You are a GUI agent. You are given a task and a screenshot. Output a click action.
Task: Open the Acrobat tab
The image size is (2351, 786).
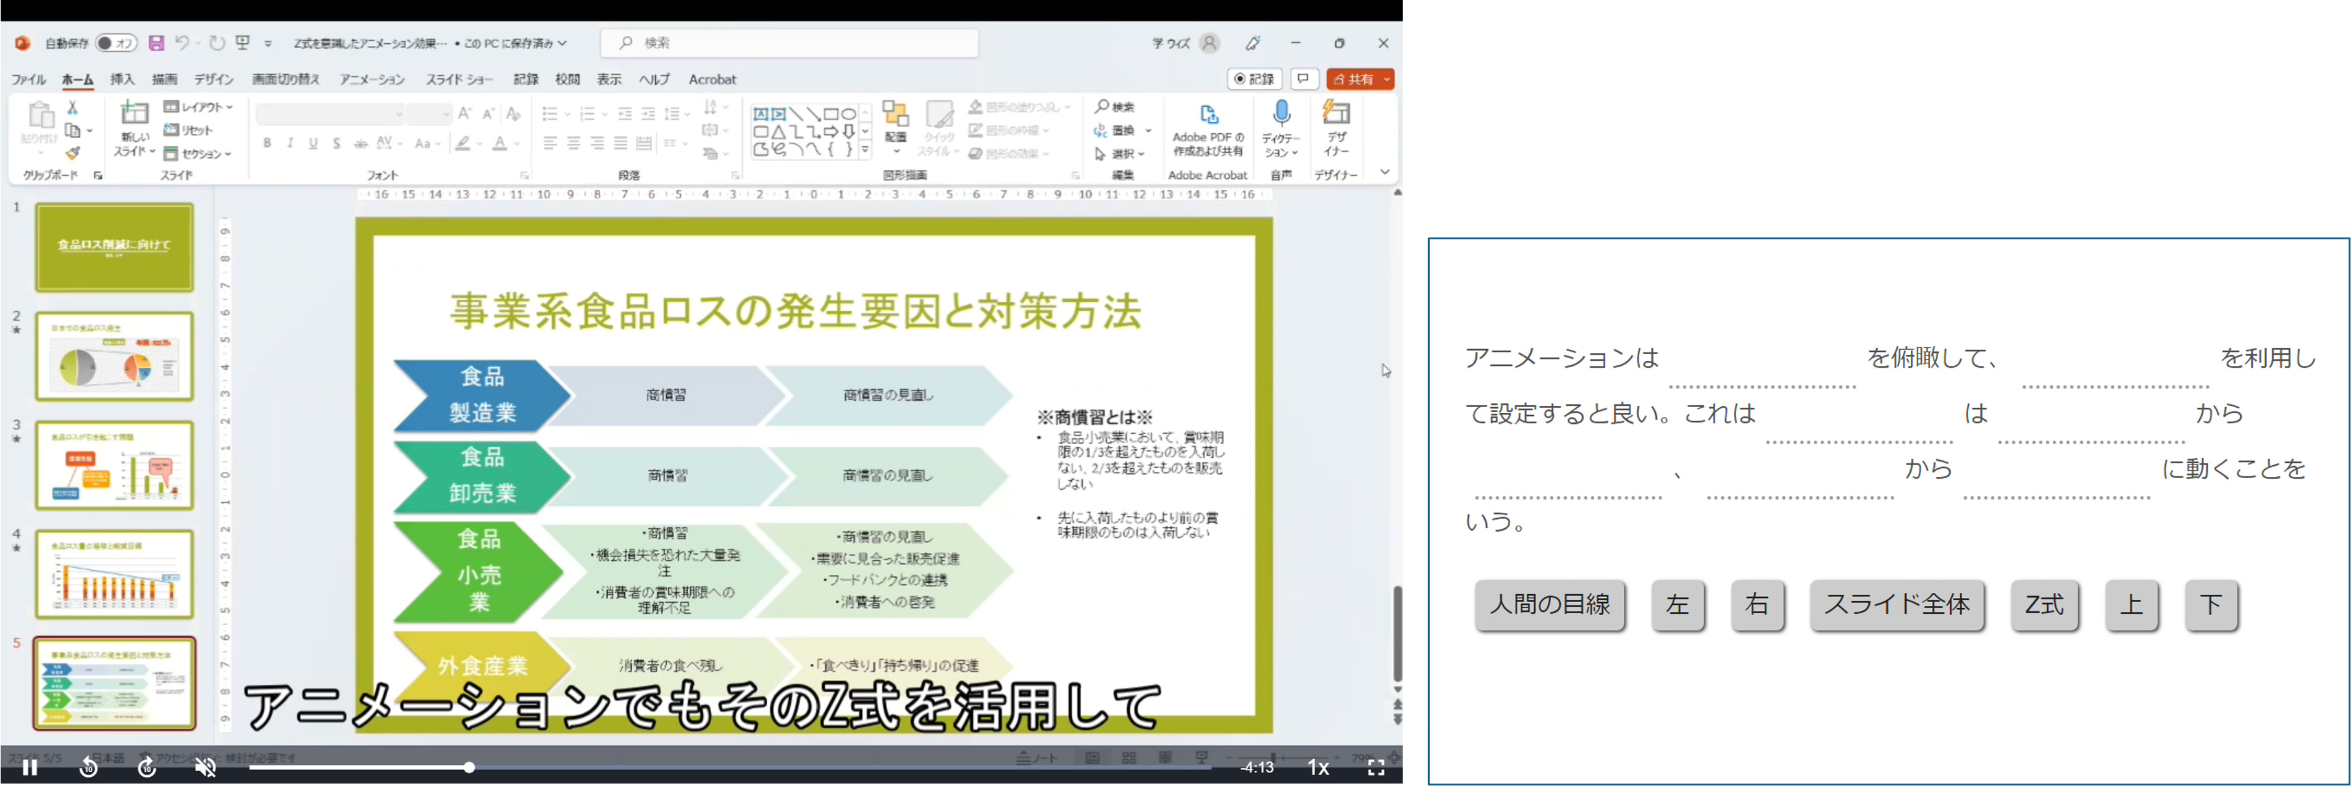[x=712, y=80]
